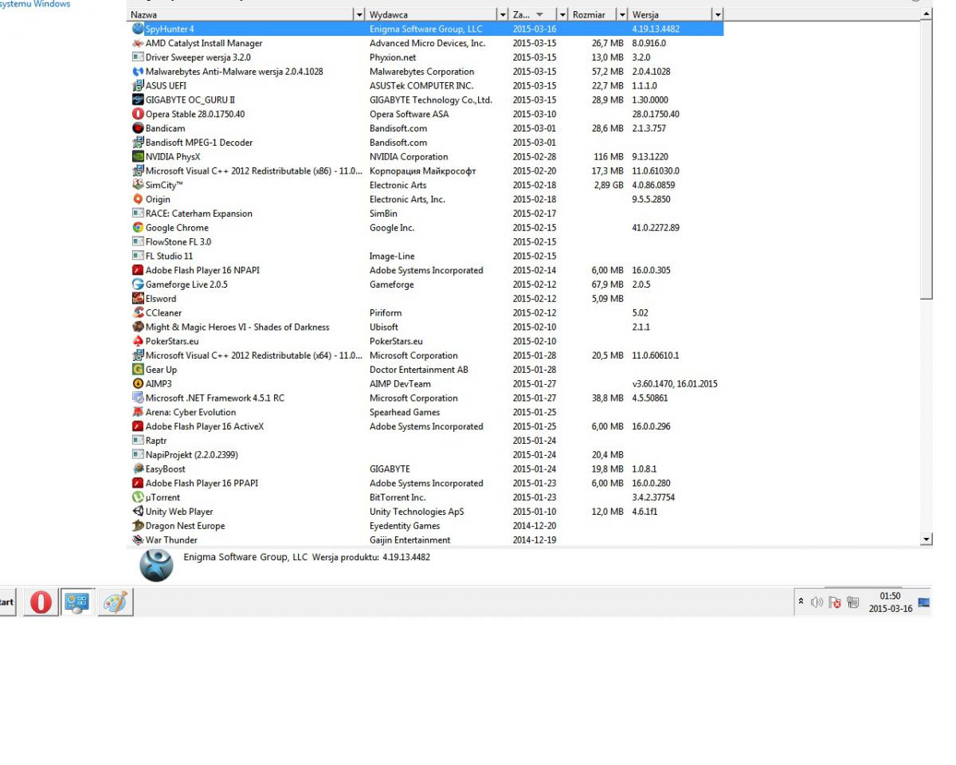956x765 pixels.
Task: Click the Gear Up icon
Action: 138,370
